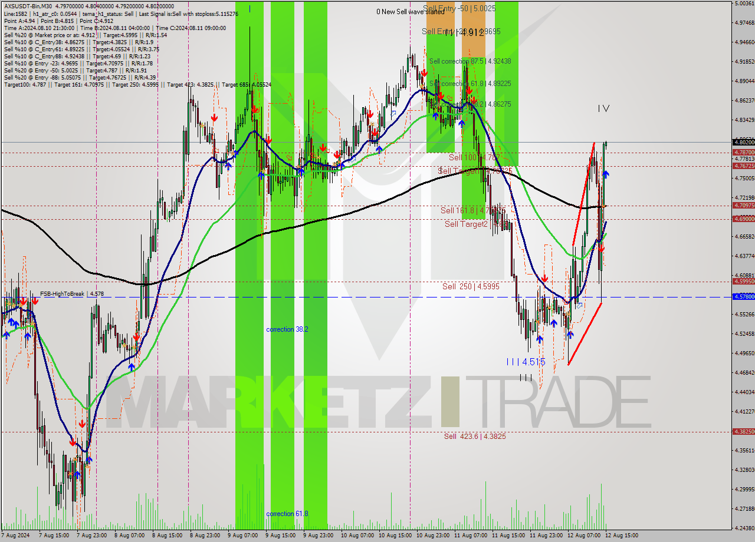Viewport: 755px width, 542px height.
Task: Select the red 4.70975 price tag
Action: (743, 205)
